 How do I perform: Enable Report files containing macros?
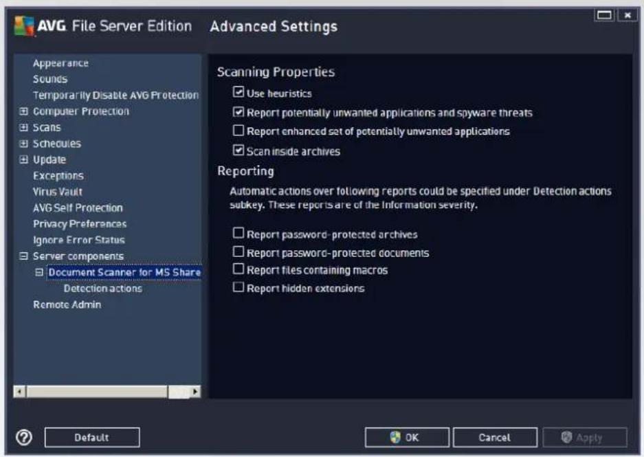click(238, 269)
